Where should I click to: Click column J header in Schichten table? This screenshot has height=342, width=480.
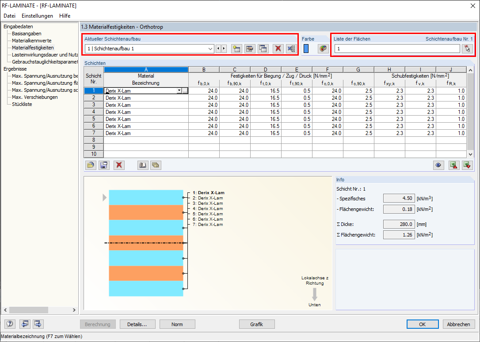coord(451,70)
